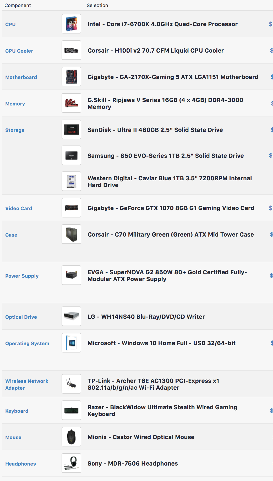The width and height of the screenshot is (273, 481).
Task: Go to the Optical Drive category
Action: [x=21, y=317]
